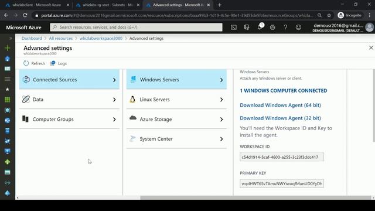This screenshot has height=211, width=375.
Task: Select System Center source
Action: pyautogui.click(x=176, y=139)
